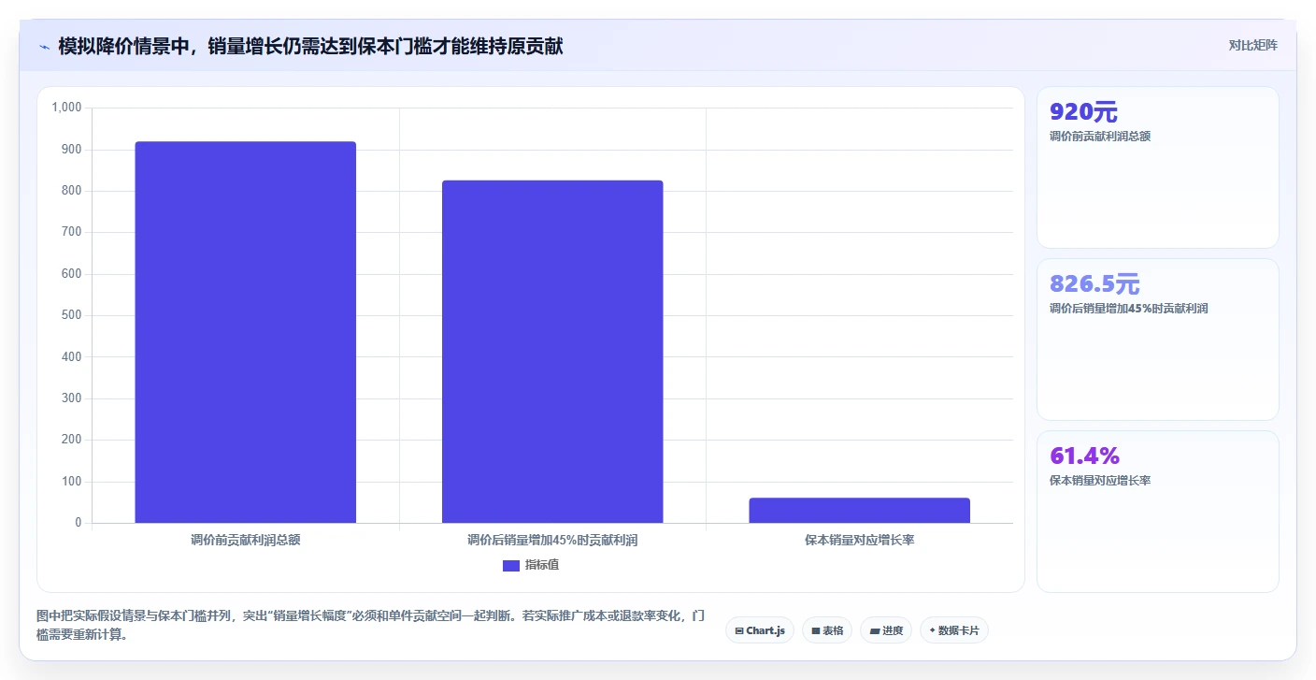This screenshot has width=1316, height=680.
Task: Click the 对比矩阵 label
Action: 1253,45
